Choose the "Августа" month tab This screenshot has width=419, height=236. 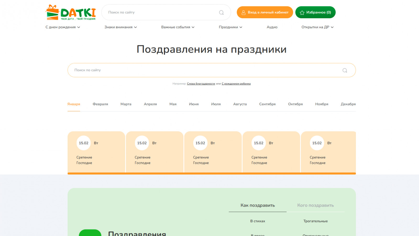point(240,104)
